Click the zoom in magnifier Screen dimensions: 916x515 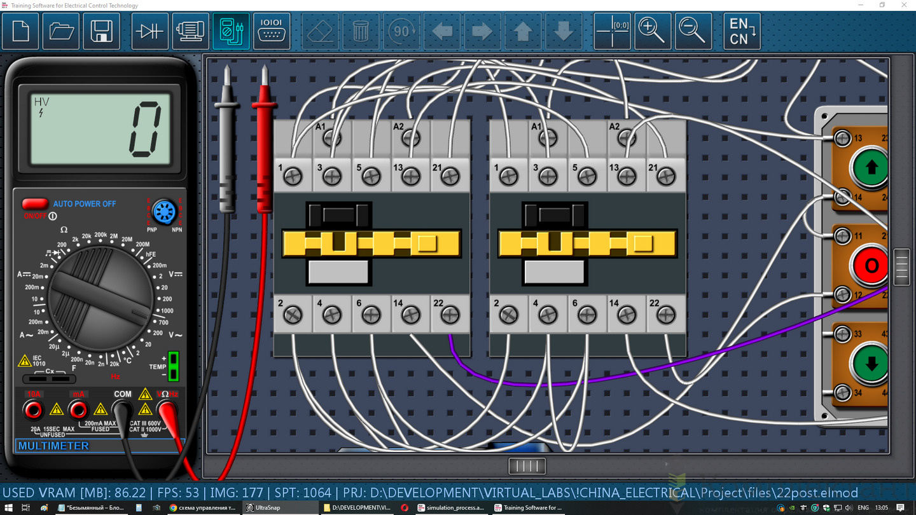(653, 31)
